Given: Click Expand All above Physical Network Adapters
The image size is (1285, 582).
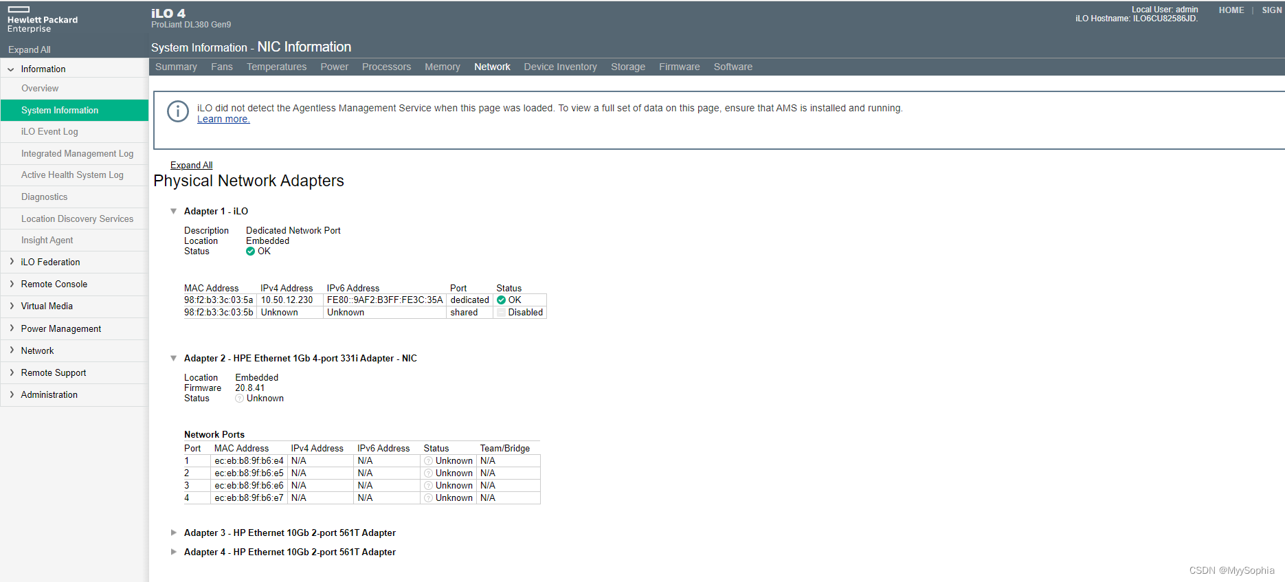Looking at the screenshot, I should pos(192,166).
